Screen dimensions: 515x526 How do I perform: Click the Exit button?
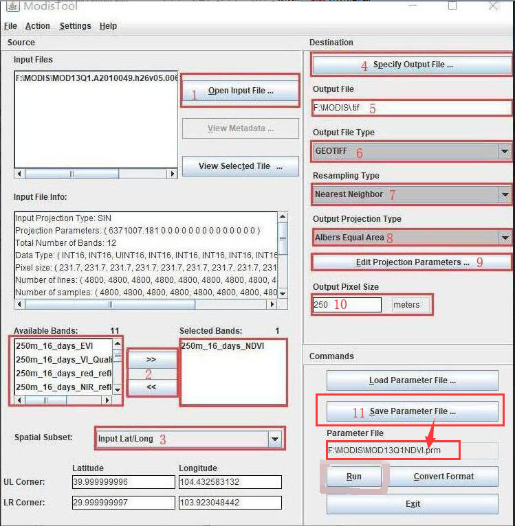tap(412, 504)
